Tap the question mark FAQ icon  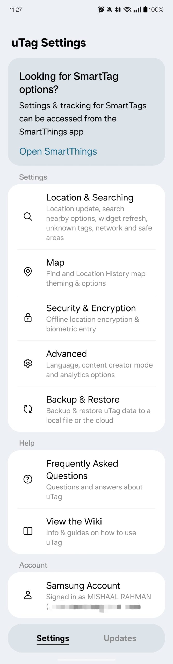click(28, 479)
